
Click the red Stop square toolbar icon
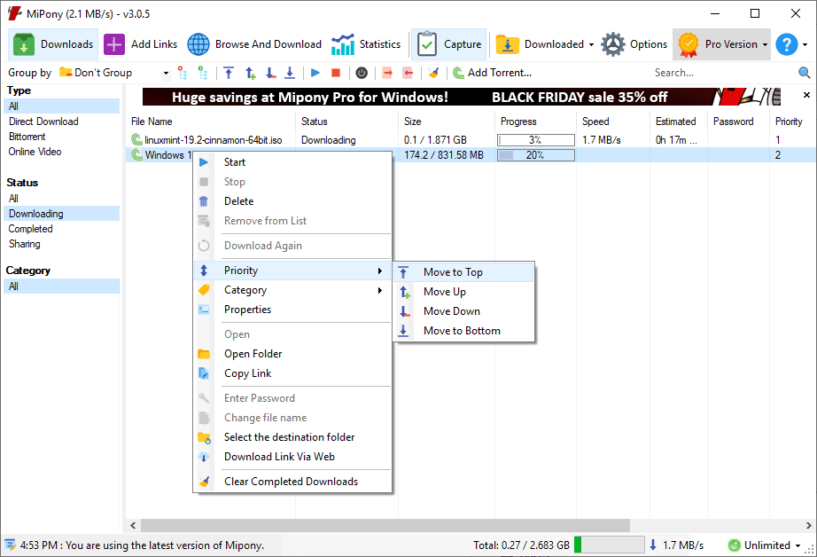[336, 73]
